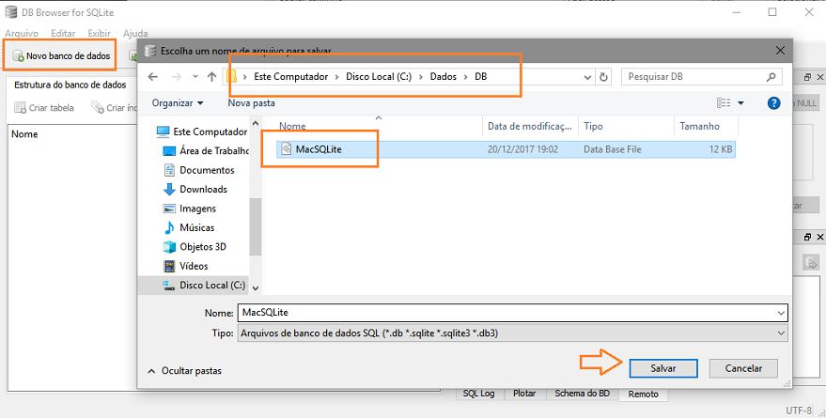Switch to Plotar tab
The image size is (826, 418).
tap(524, 394)
